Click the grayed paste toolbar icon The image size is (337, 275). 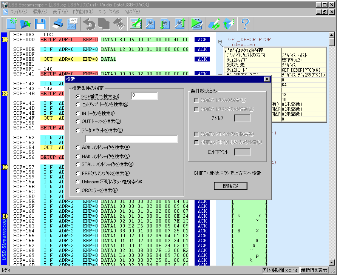[118, 24]
